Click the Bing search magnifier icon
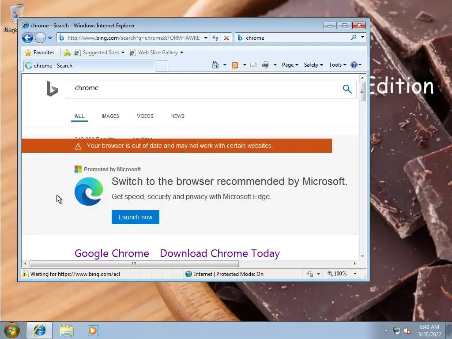452x339 pixels. [x=347, y=89]
